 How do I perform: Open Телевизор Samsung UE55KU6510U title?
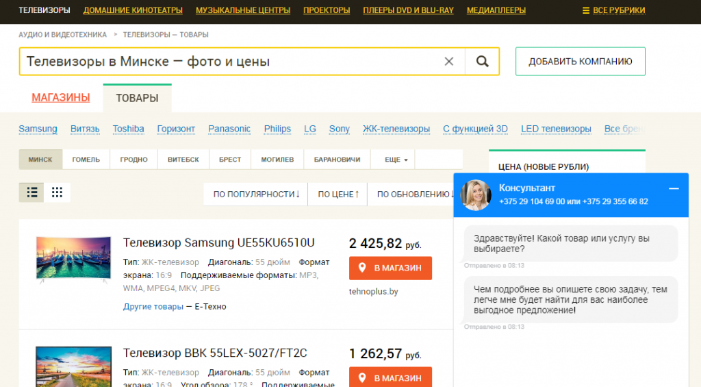coord(218,243)
